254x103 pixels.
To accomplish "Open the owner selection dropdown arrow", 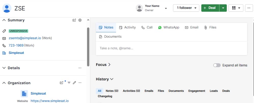I will tap(166, 8).
